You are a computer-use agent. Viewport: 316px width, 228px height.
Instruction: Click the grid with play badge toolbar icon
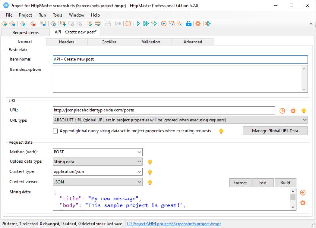pyautogui.click(x=171, y=24)
